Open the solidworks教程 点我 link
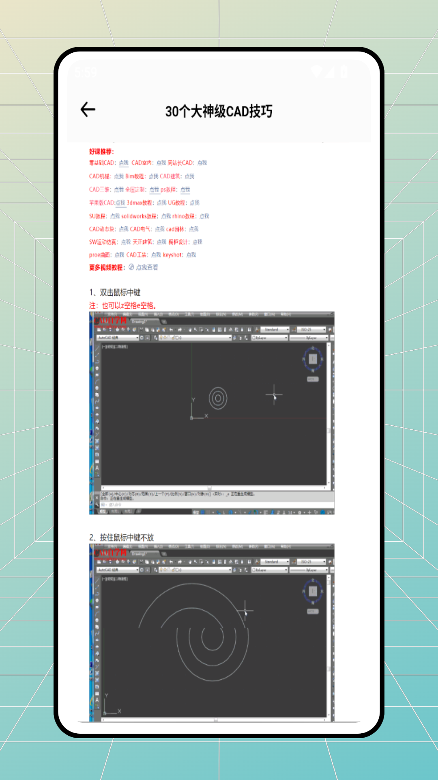 coord(166,216)
